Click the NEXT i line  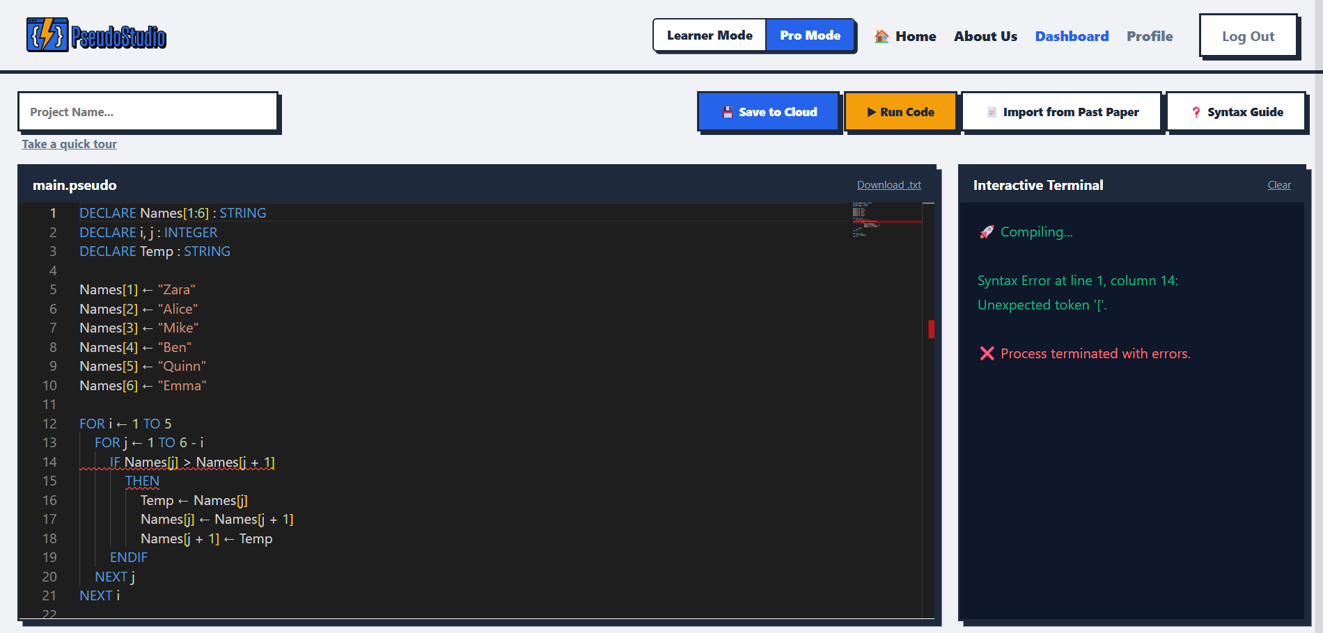100,595
